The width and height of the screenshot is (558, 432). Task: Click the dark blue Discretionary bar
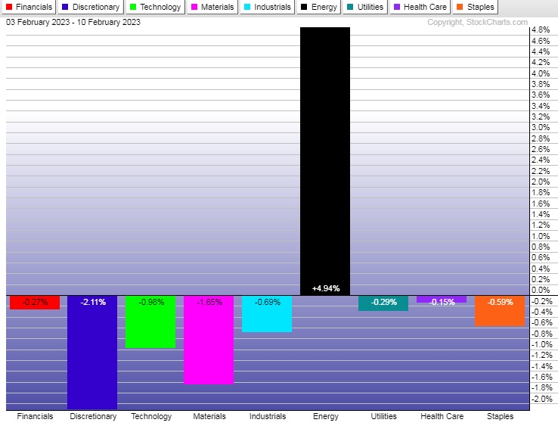coord(92,353)
